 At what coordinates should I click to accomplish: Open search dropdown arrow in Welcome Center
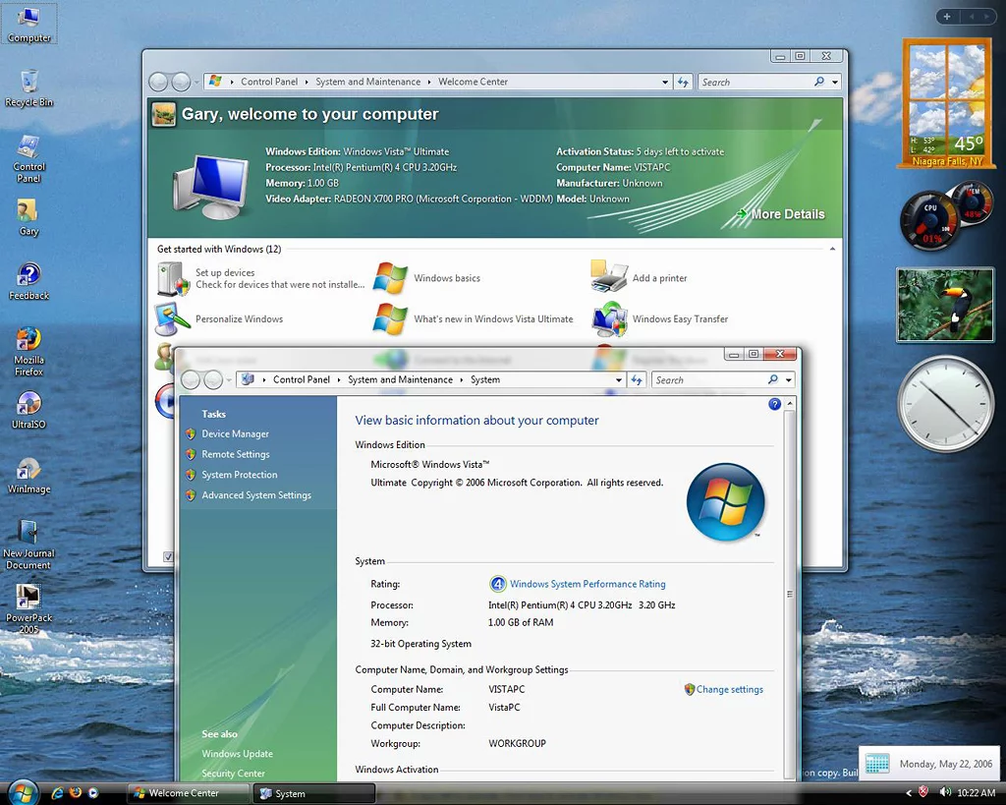coord(835,83)
